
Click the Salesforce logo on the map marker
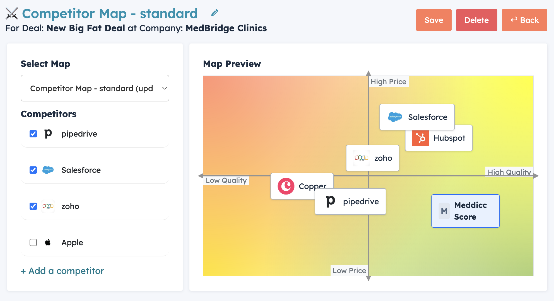(395, 117)
